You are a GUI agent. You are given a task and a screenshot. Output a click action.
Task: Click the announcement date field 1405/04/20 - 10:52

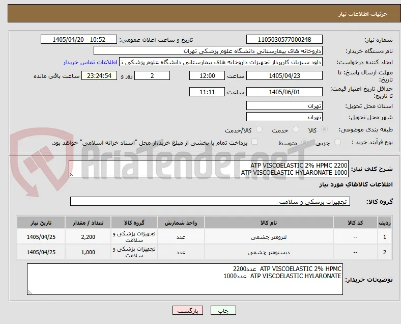79,39
